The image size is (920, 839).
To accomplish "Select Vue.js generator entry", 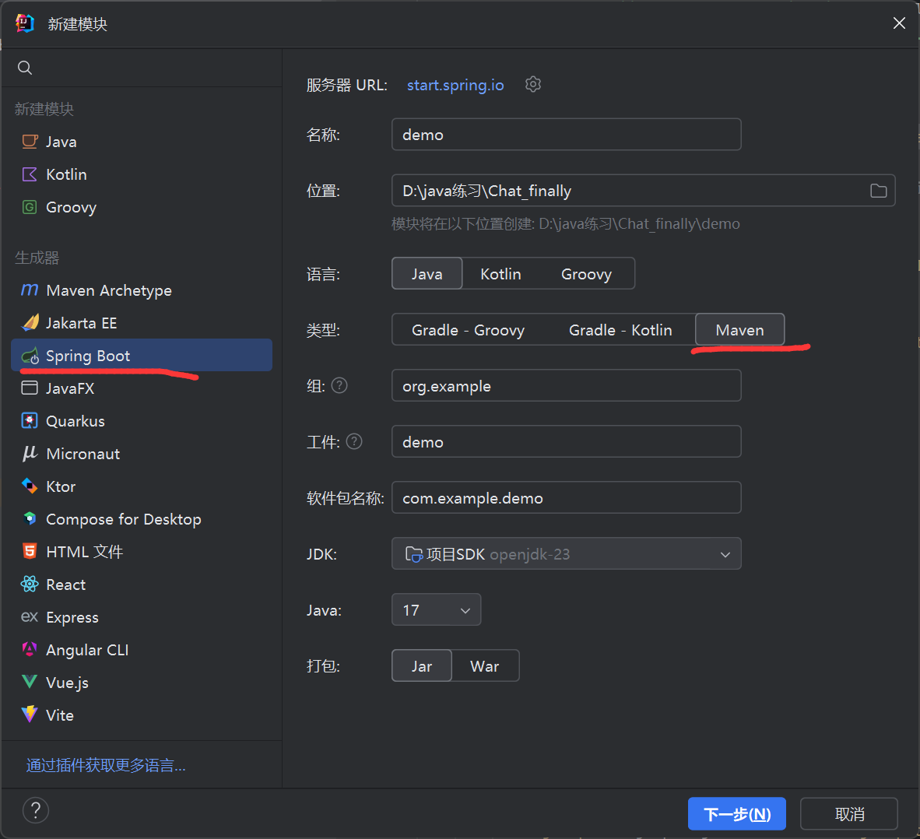I will click(x=142, y=683).
